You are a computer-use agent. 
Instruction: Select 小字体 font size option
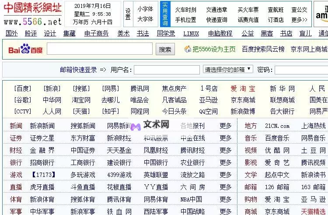click(145, 9)
